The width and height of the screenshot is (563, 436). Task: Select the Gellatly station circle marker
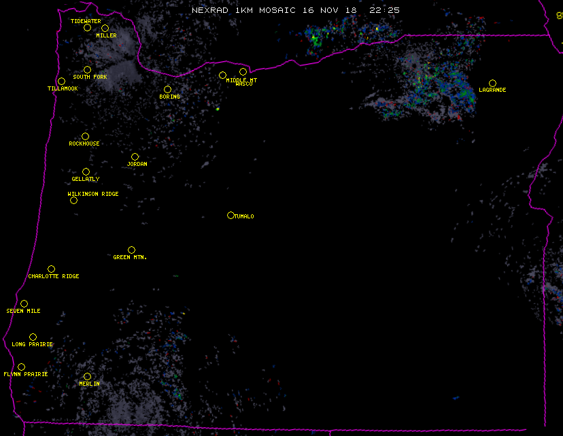click(86, 171)
